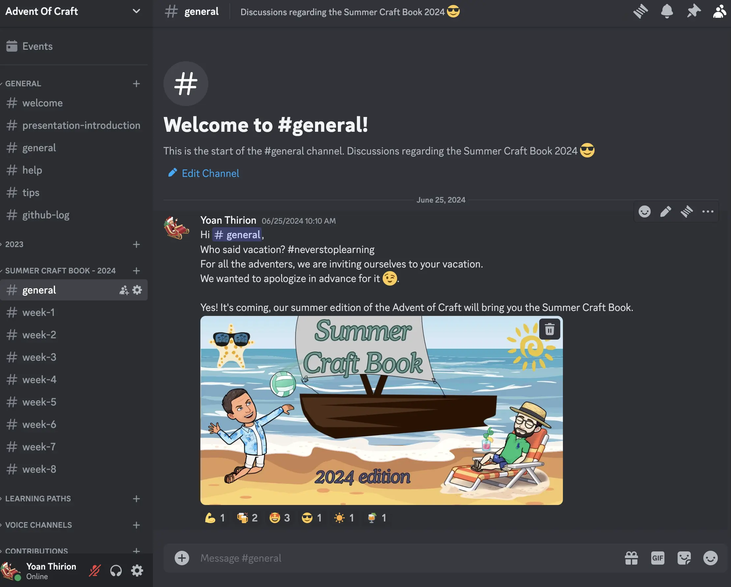Screen dimensions: 731x587
Task: Select the #tips channel
Action: click(x=31, y=192)
